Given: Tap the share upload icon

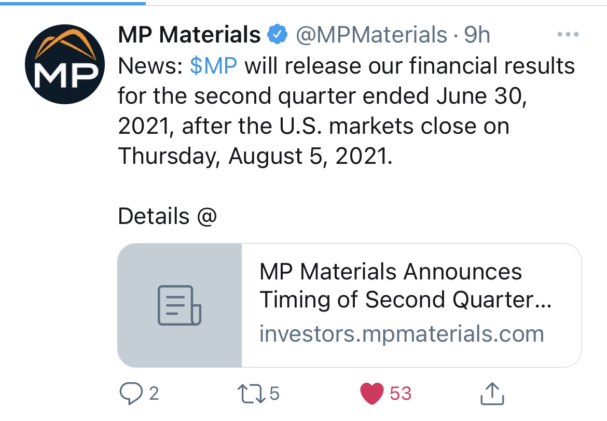Looking at the screenshot, I should [x=491, y=394].
